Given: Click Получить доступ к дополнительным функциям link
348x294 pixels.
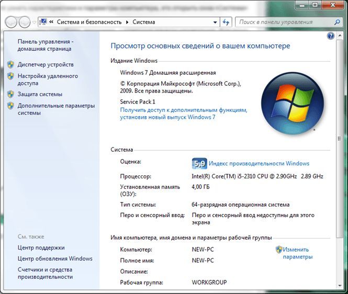Looking at the screenshot, I should pos(184,114).
